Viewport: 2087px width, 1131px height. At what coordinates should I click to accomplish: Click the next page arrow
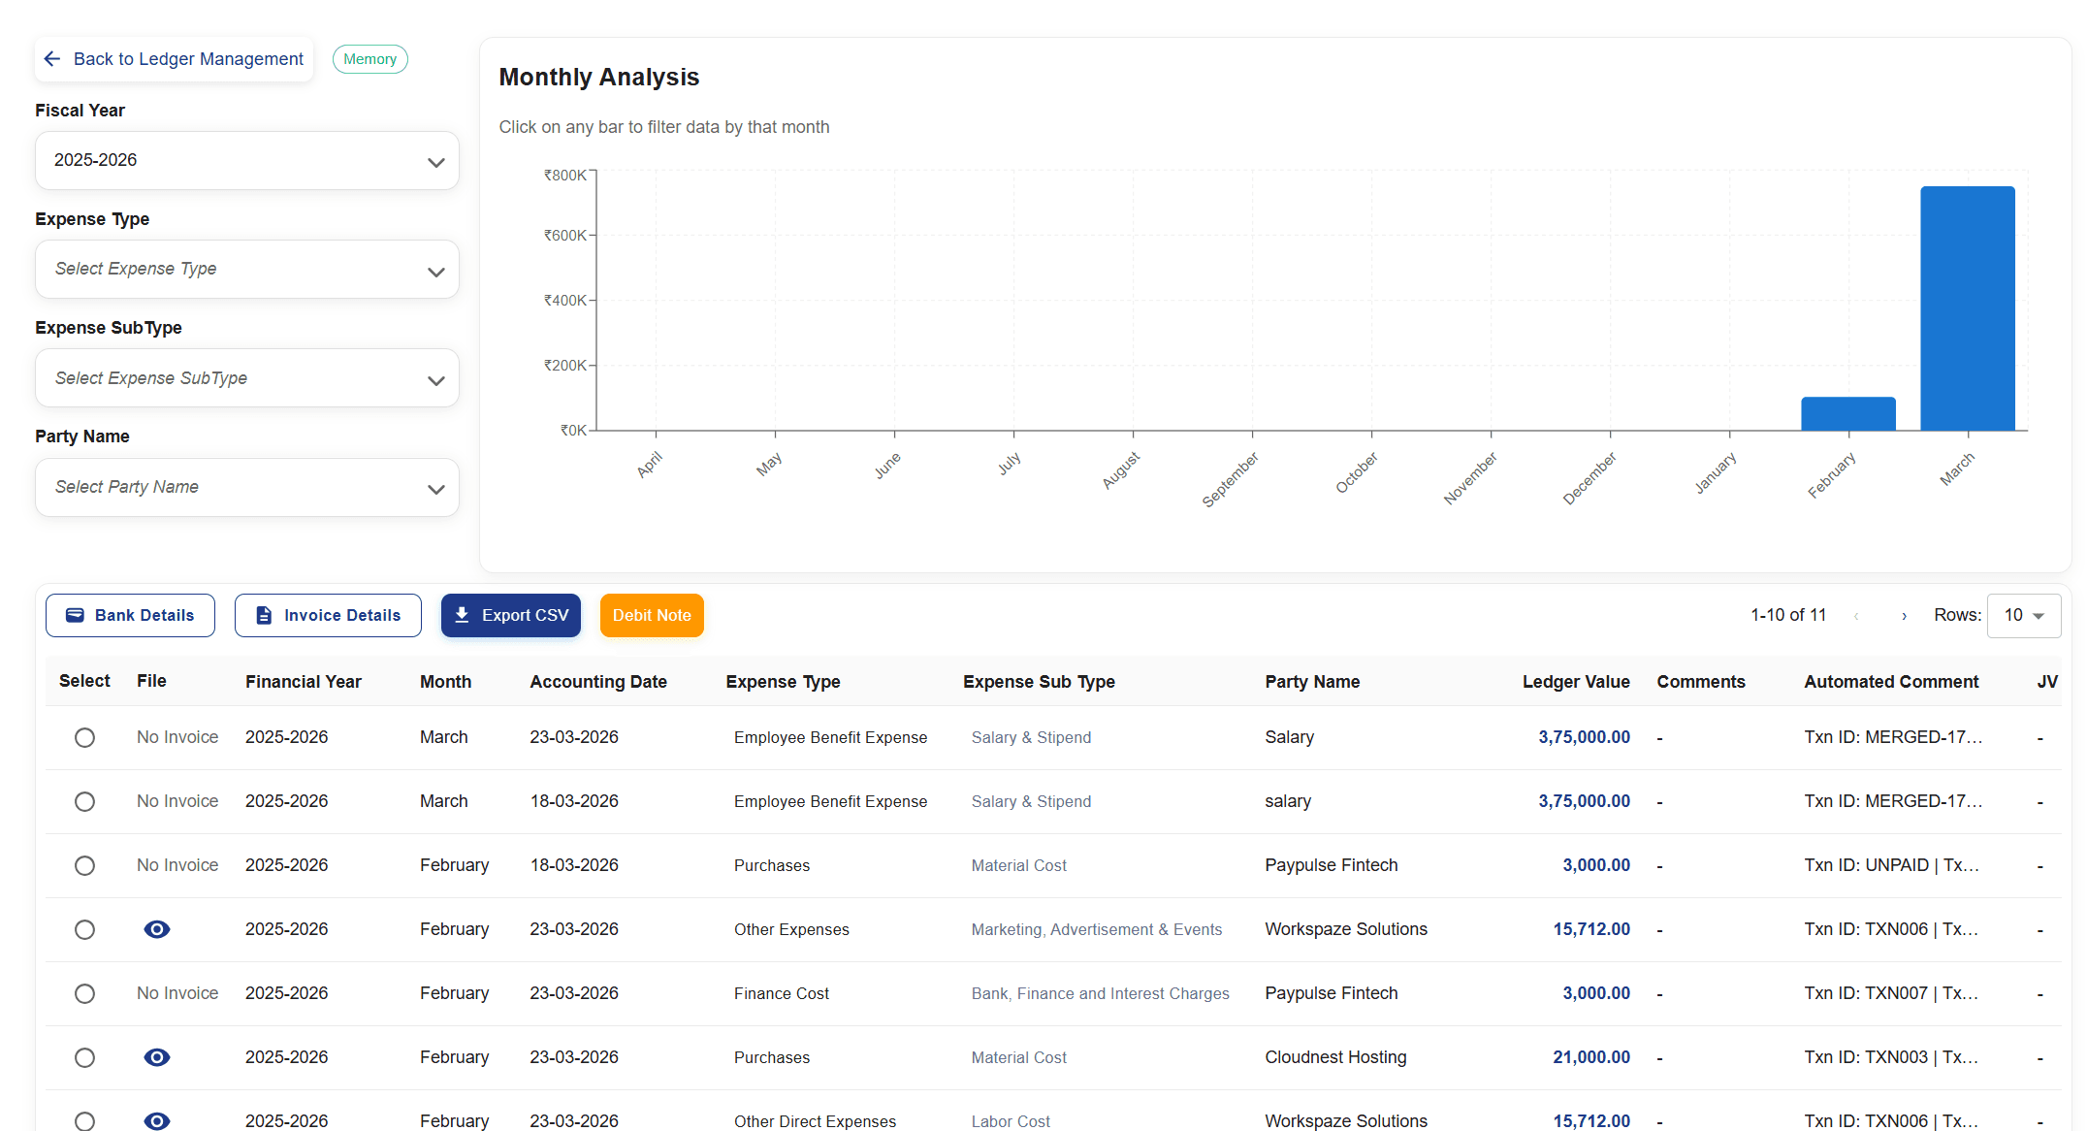click(x=1904, y=615)
